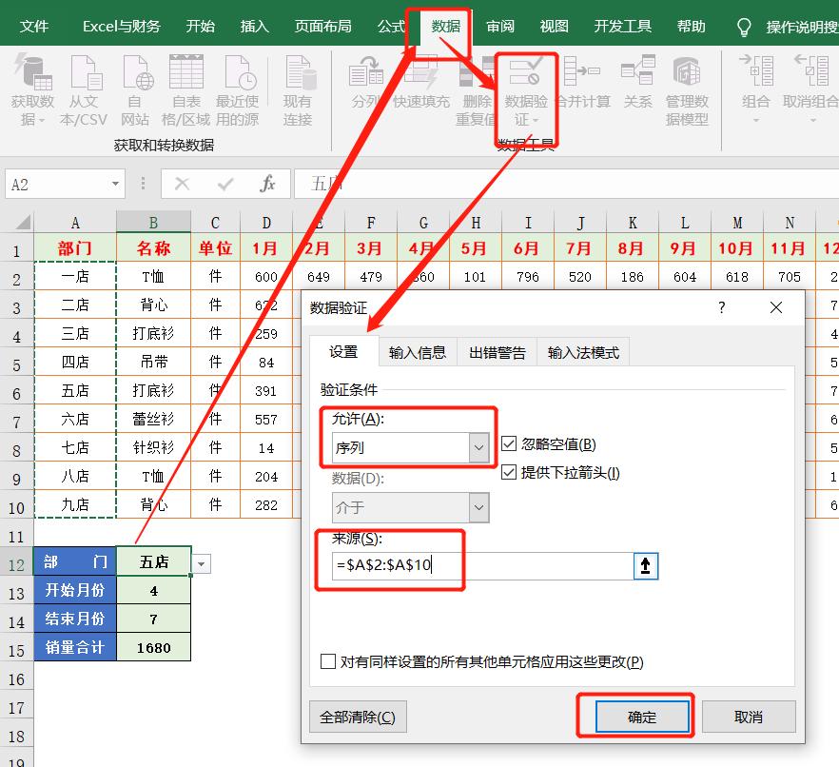Toggle 提供下拉箭头 checkbox
839x767 pixels.
pyautogui.click(x=509, y=472)
